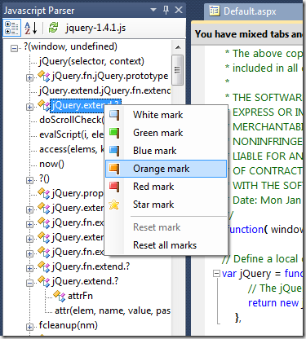Select jQuery.extend.jQuery.fn.extend tree item
Screen dimensions: 306x339
pyautogui.click(x=105, y=90)
